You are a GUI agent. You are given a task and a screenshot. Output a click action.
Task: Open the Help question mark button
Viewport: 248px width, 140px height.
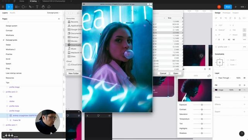(x=242, y=134)
